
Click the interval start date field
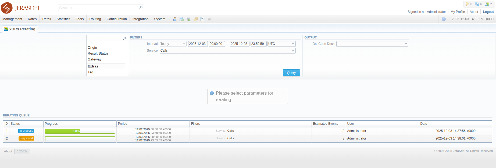point(198,44)
